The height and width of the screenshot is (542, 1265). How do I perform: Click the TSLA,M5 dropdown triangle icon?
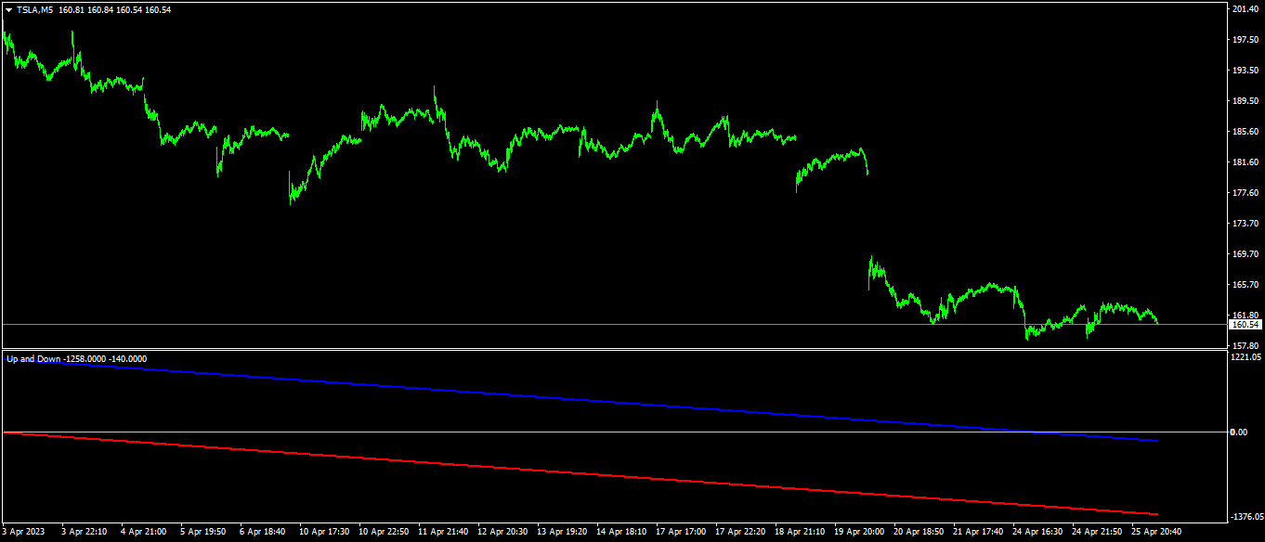click(8, 9)
